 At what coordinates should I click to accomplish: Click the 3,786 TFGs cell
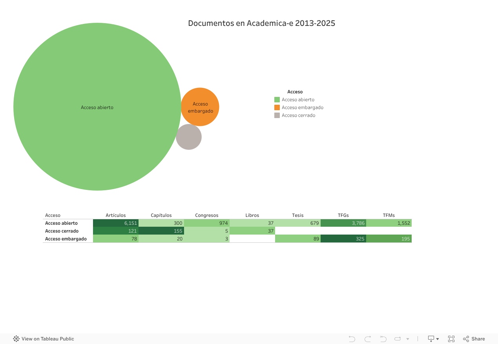click(x=343, y=223)
